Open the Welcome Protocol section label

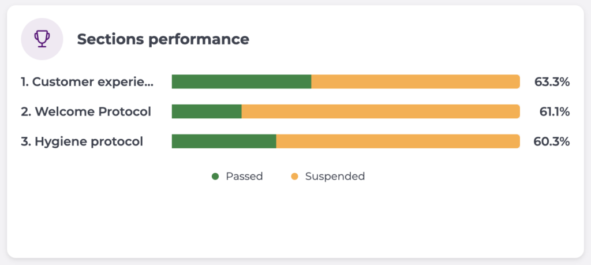86,111
